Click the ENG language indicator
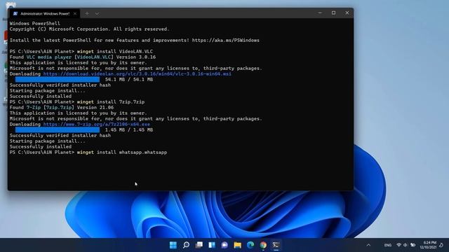This screenshot has height=252, width=449. [x=388, y=245]
